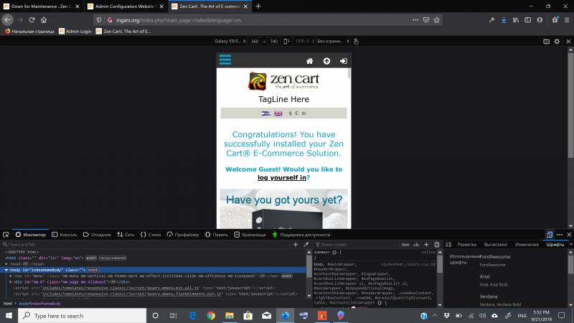The width and height of the screenshot is (574, 323).
Task: Switch to the Сеть devtools tab
Action: (126, 235)
